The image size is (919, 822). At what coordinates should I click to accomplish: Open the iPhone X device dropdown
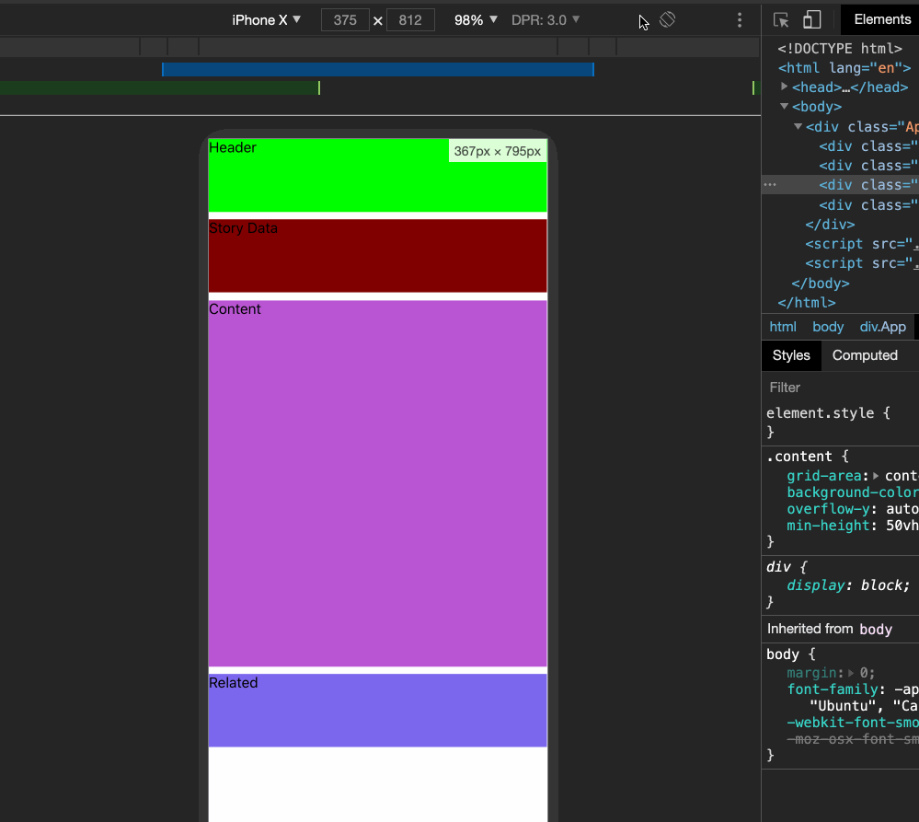tap(267, 20)
